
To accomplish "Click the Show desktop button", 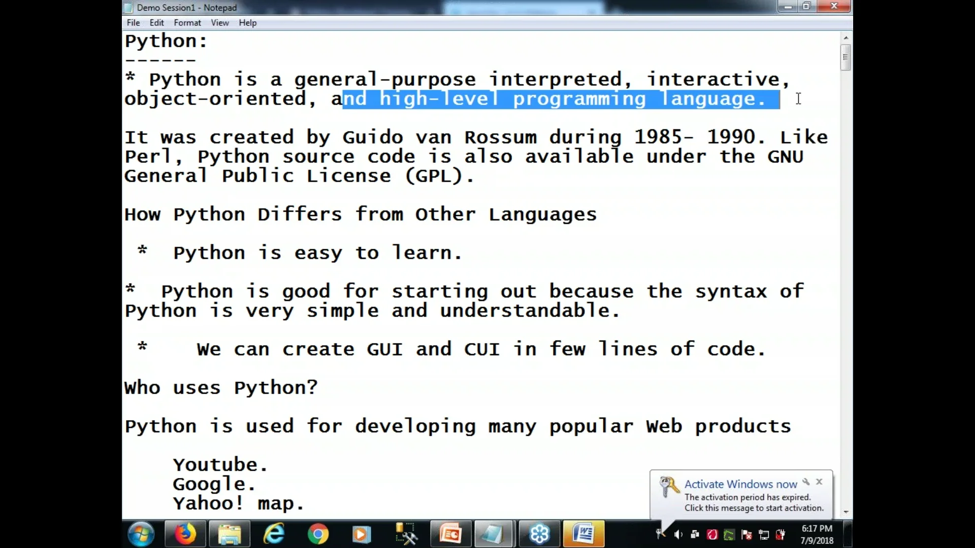I will (x=848, y=534).
